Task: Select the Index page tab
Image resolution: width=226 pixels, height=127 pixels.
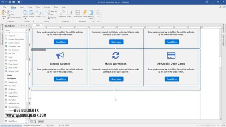Action: 38,25
